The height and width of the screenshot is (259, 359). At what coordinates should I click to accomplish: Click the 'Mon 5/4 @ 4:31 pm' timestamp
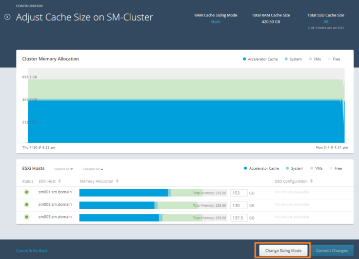tap(332, 148)
